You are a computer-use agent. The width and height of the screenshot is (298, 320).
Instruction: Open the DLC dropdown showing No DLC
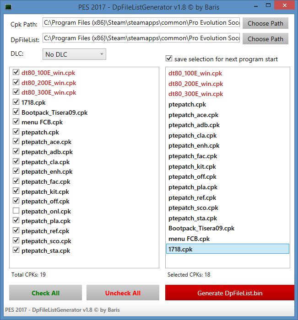74,54
